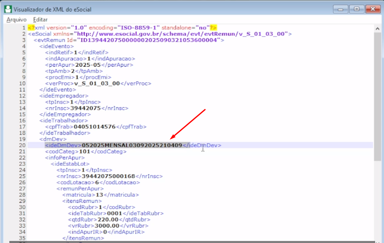
Task: Click the matricula value 13
Action: coord(99,195)
